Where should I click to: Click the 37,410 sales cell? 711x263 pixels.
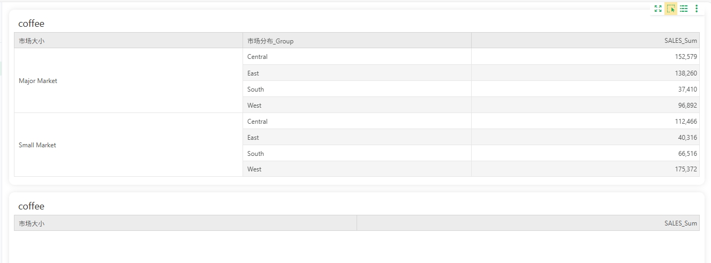coord(687,89)
